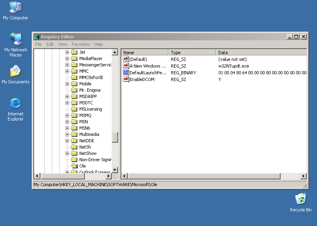The image size is (317, 226).
Task: Open the Recycle Bin icon
Action: coord(301,202)
